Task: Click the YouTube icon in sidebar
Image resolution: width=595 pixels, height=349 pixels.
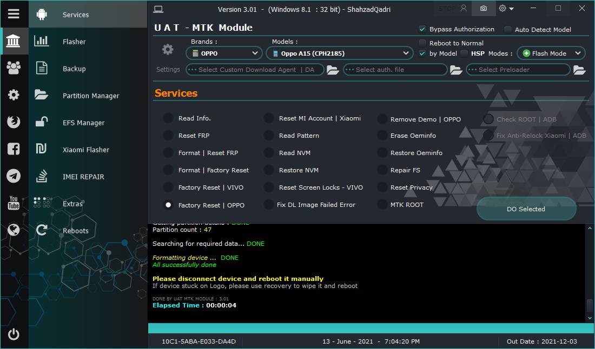Action: point(14,203)
